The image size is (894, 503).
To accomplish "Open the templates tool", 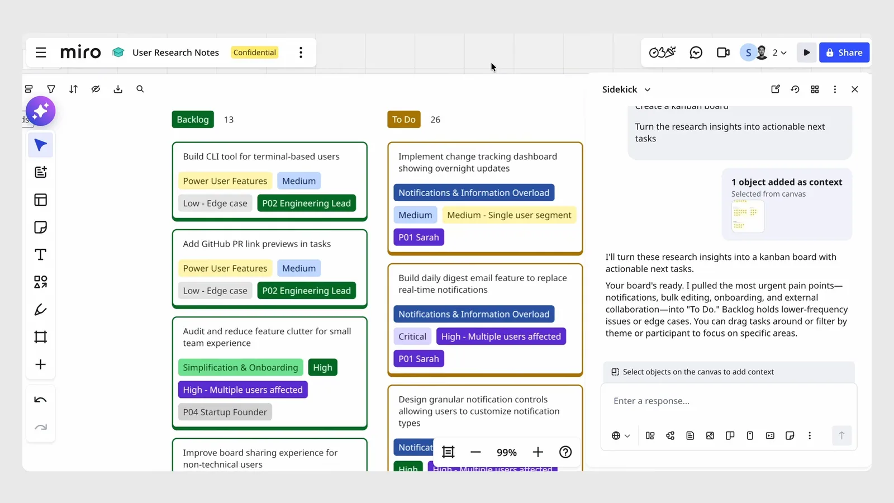I will coord(40,200).
